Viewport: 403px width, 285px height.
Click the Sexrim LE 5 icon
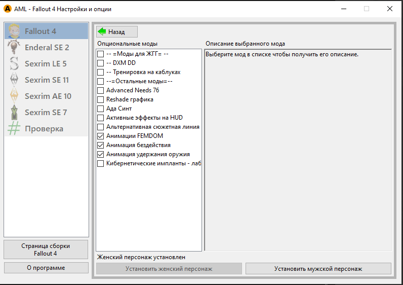[x=14, y=64]
